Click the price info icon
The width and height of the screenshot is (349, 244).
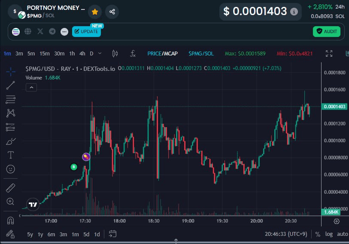click(294, 11)
